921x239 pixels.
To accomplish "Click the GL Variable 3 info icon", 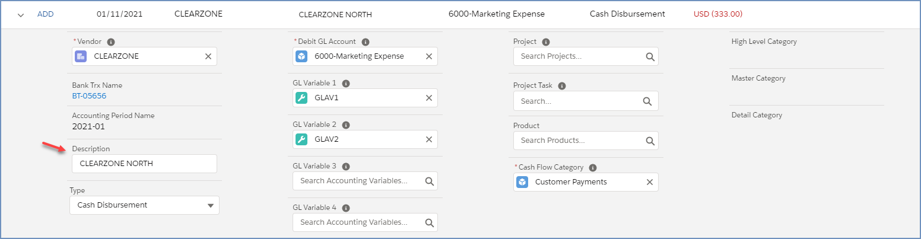I will [347, 167].
